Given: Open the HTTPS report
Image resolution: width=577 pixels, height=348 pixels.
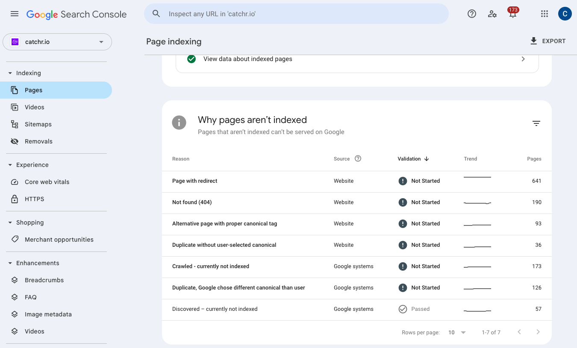Looking at the screenshot, I should click(x=56, y=199).
